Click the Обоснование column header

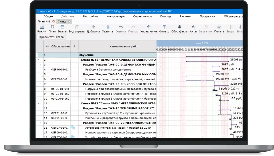(x=60, y=47)
